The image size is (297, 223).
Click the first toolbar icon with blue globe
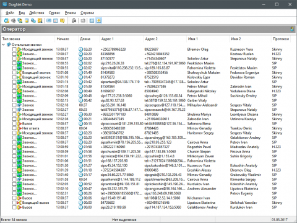point(7,20)
